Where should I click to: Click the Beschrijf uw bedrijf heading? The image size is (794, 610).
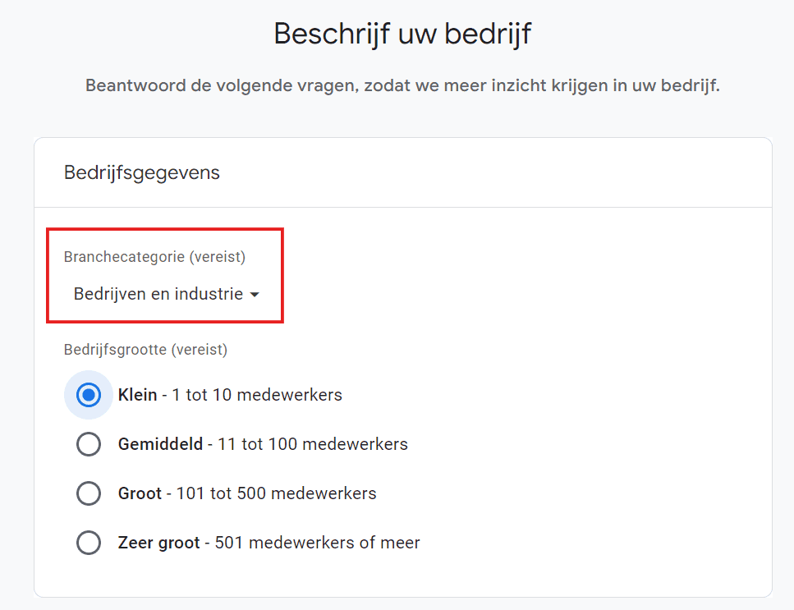401,33
